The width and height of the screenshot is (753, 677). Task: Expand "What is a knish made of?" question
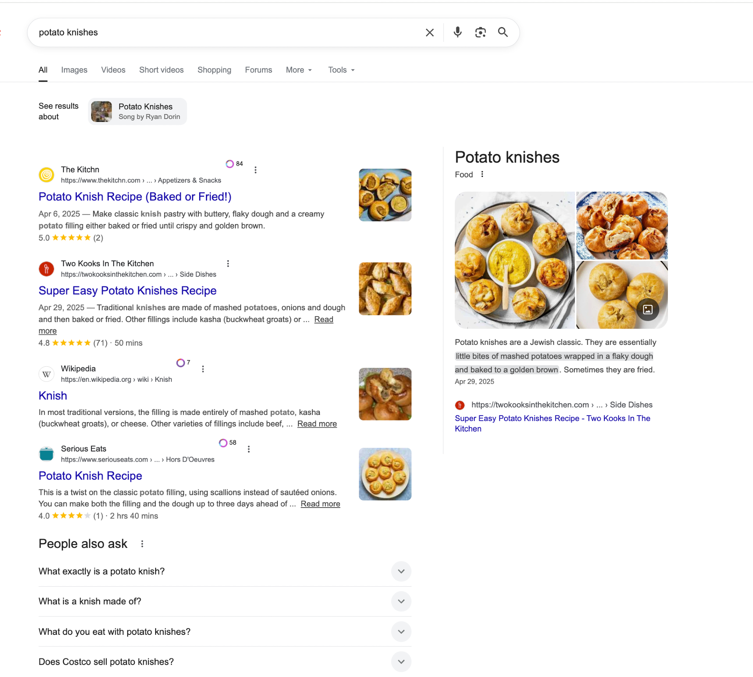pos(401,601)
